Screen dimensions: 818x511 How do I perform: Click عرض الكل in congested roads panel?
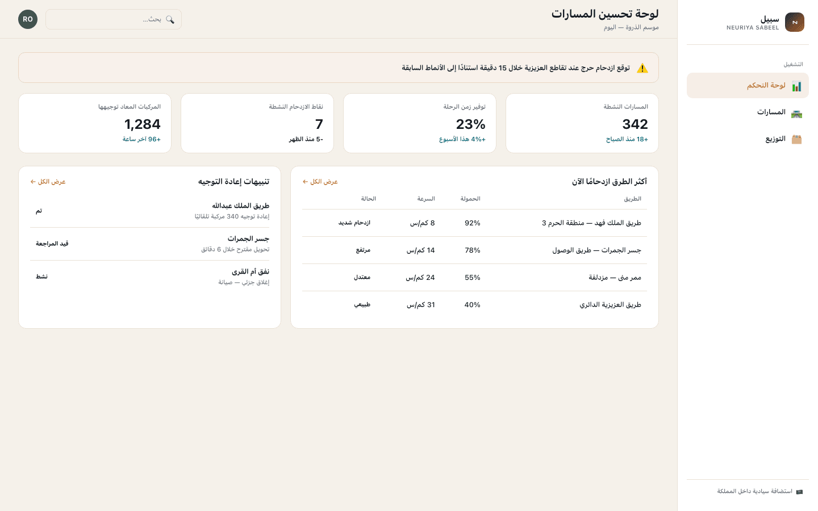click(320, 182)
